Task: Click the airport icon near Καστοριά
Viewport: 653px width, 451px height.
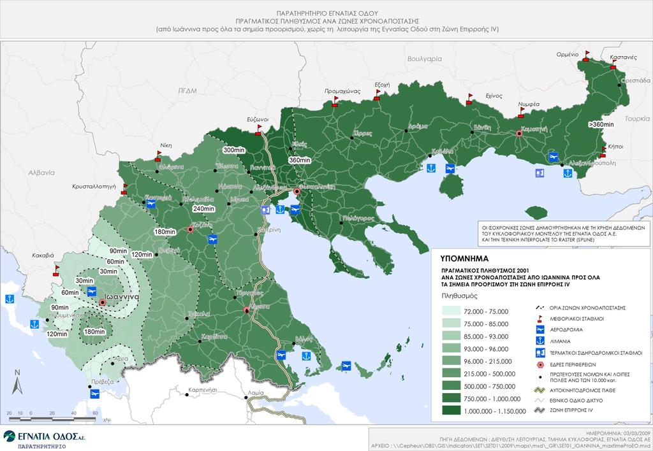Action: pos(150,203)
